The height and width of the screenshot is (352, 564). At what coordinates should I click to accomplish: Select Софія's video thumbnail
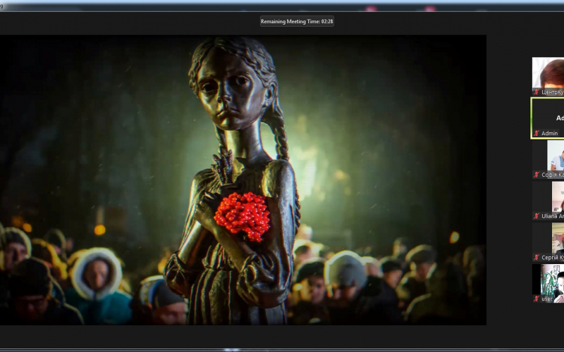click(548, 159)
